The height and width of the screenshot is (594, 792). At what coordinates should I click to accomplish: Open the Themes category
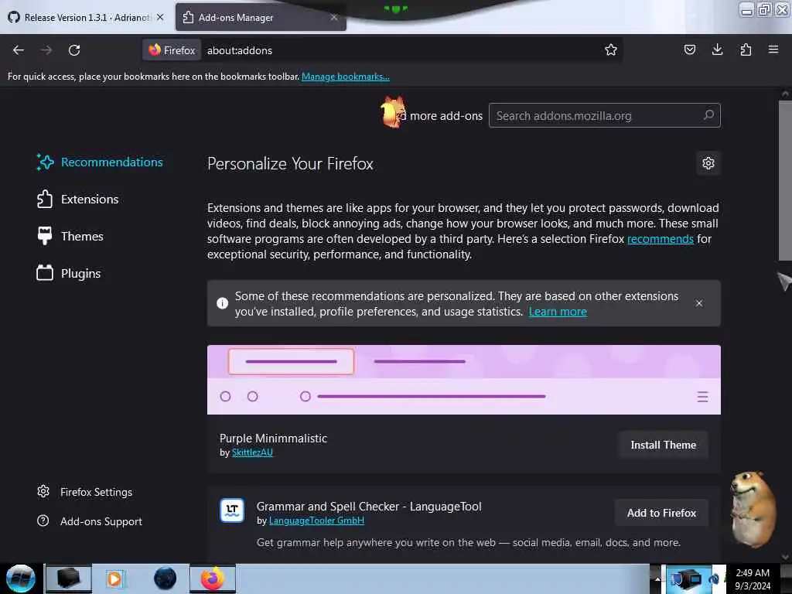70,236
